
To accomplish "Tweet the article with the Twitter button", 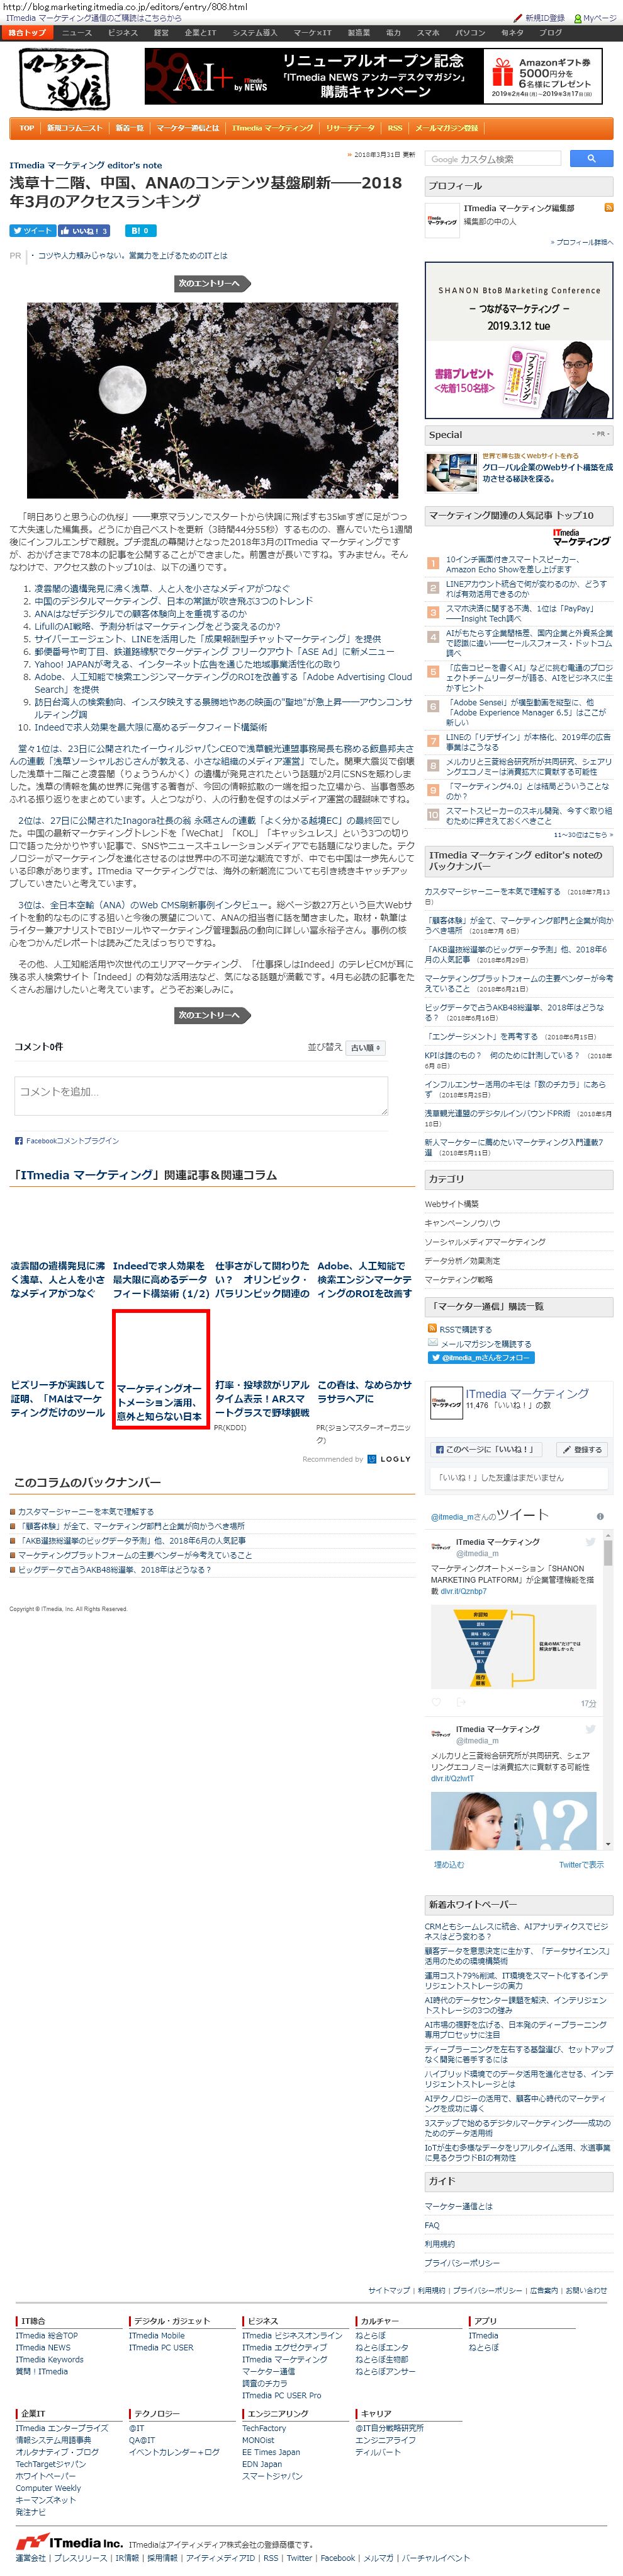I will click(x=32, y=230).
